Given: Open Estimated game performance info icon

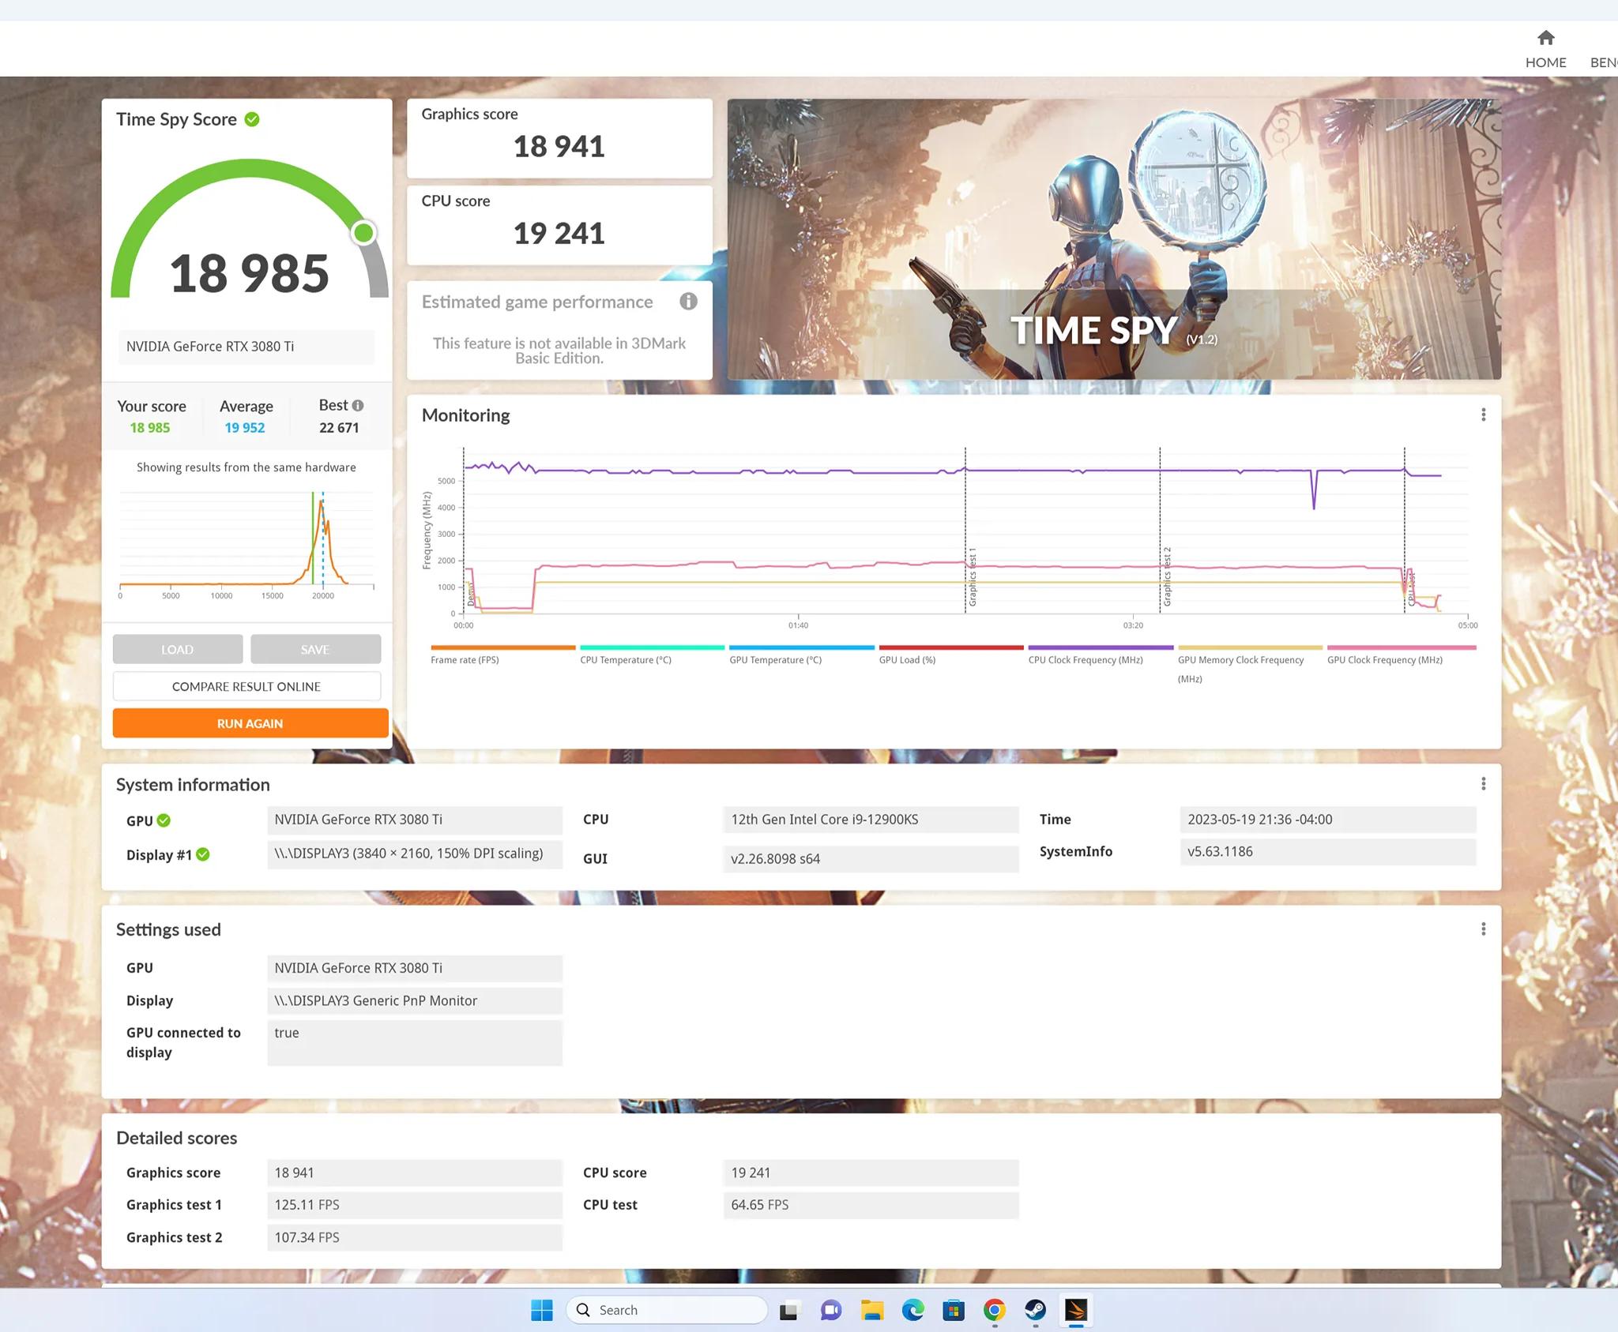Looking at the screenshot, I should (x=689, y=302).
